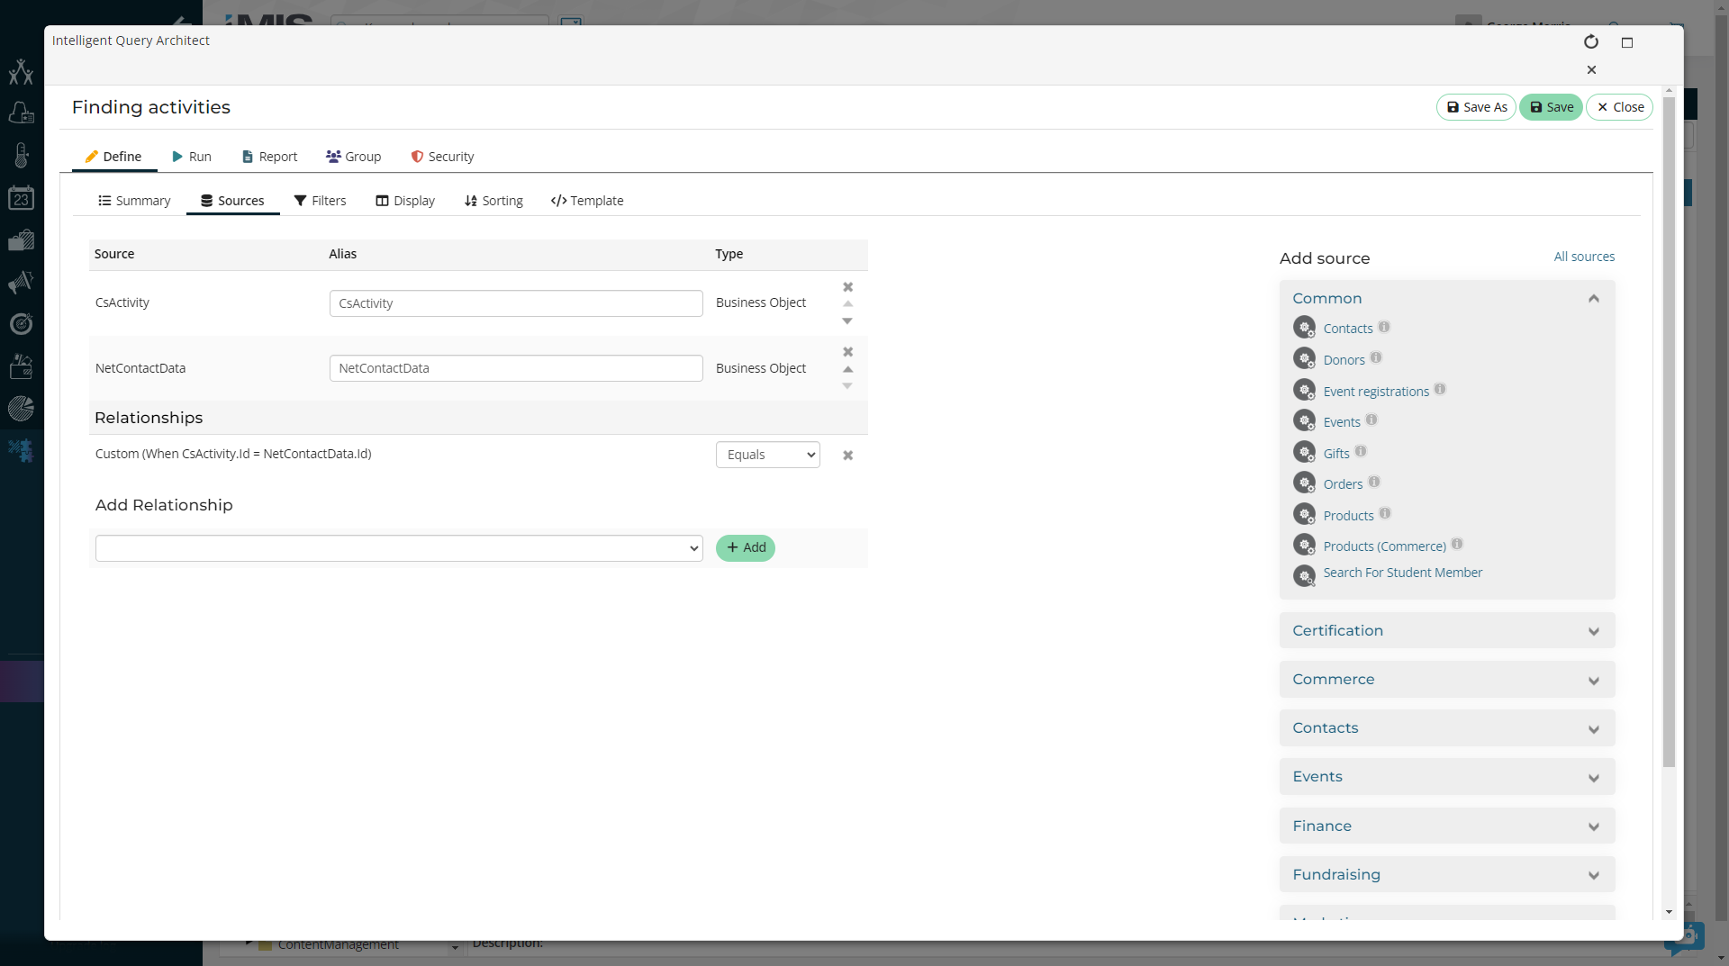This screenshot has height=966, width=1729.
Task: Switch to the Filters tab
Action: pyautogui.click(x=320, y=201)
